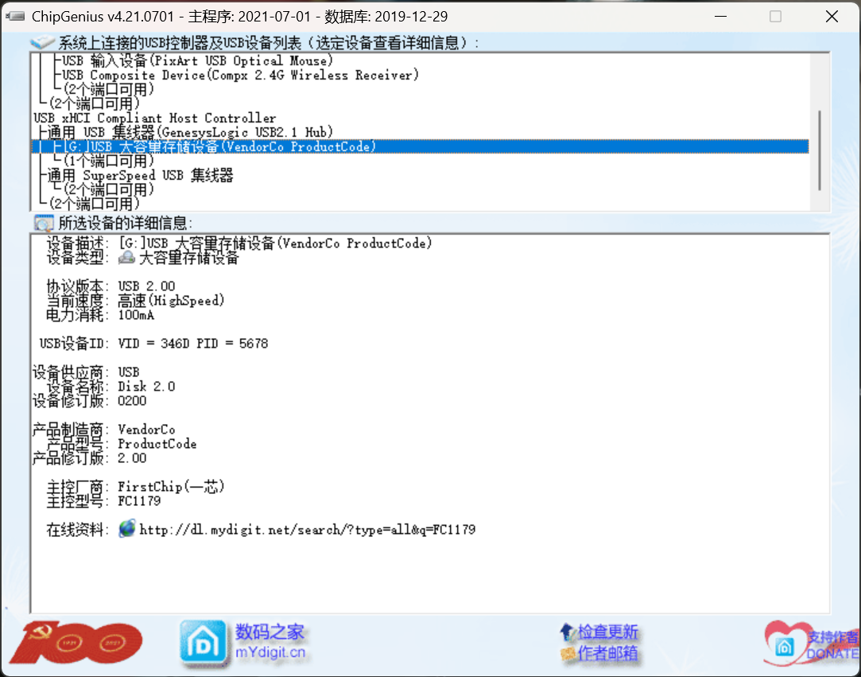The height and width of the screenshot is (677, 861).
Task: Click the USB drive icon beside device list header
Action: point(42,42)
